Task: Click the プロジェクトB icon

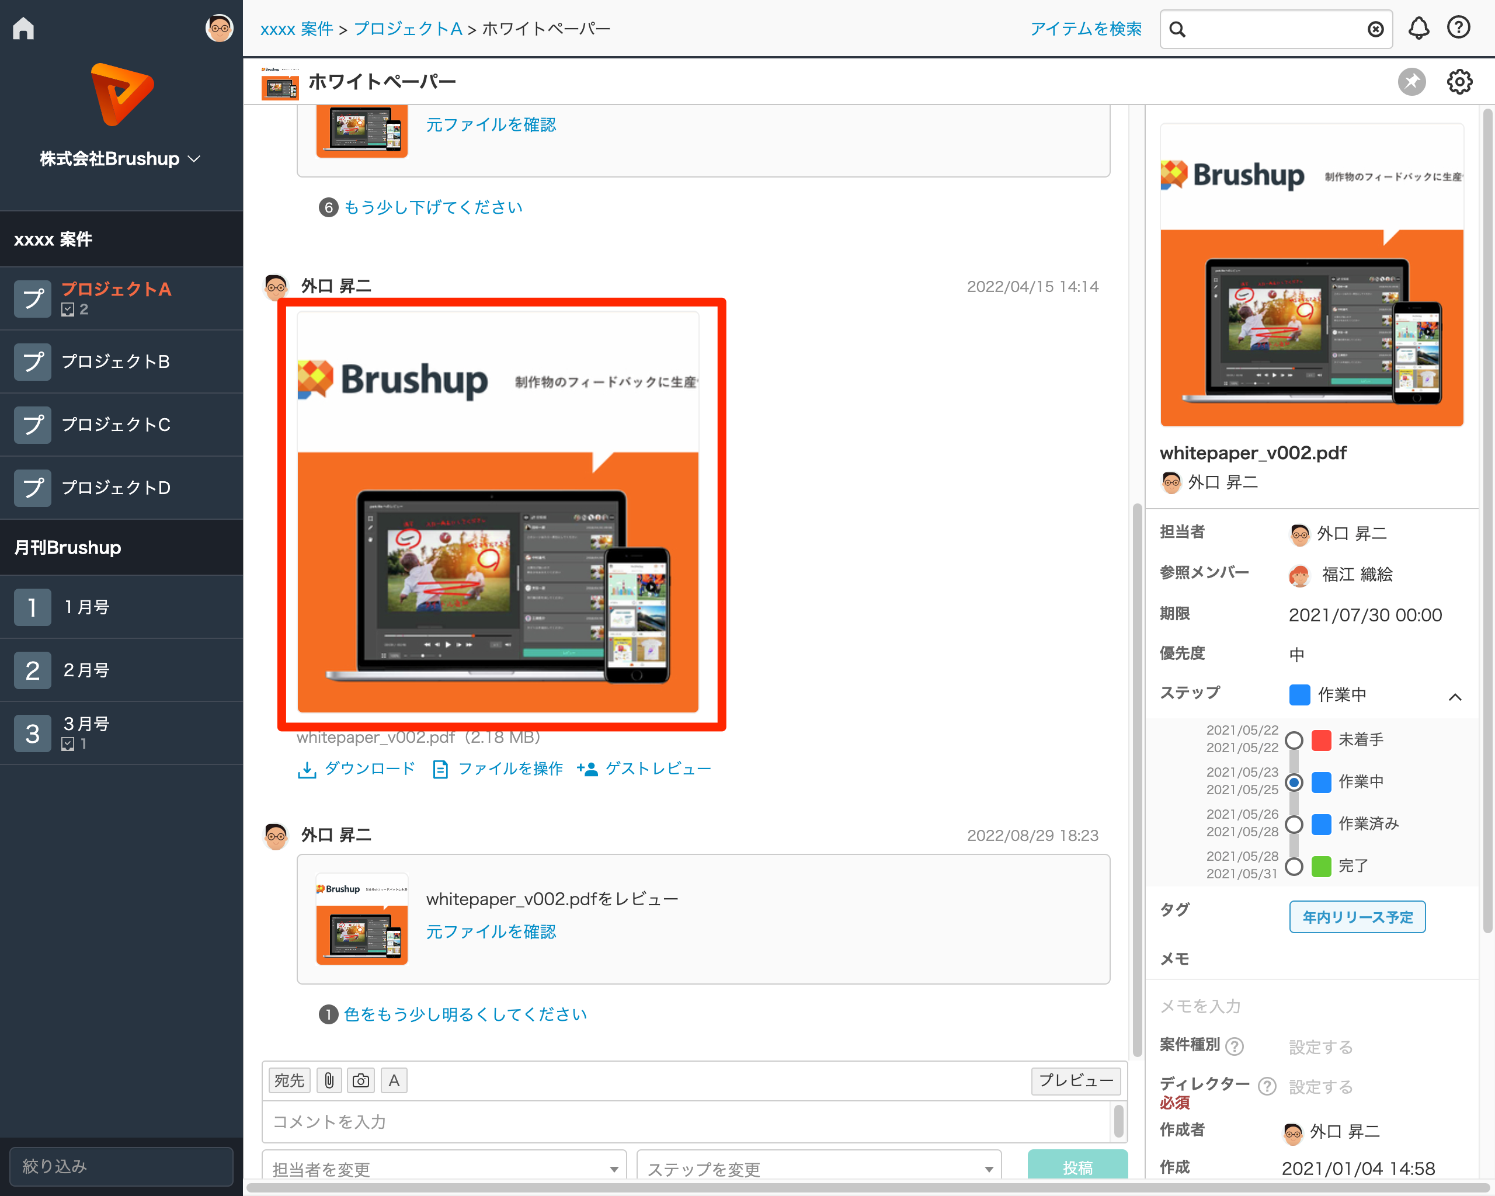Action: [33, 361]
